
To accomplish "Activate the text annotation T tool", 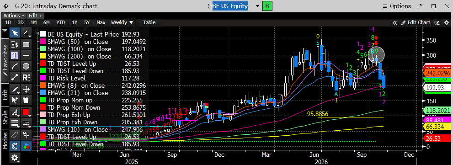I will (15, 55).
